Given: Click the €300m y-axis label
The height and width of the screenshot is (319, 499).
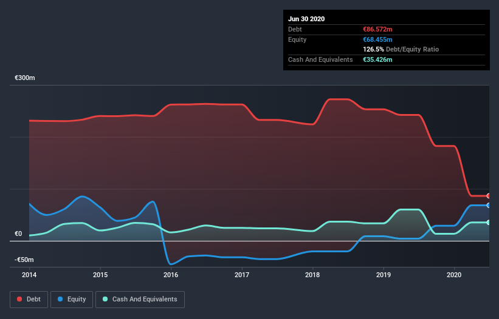Looking at the screenshot, I should tap(25, 78).
